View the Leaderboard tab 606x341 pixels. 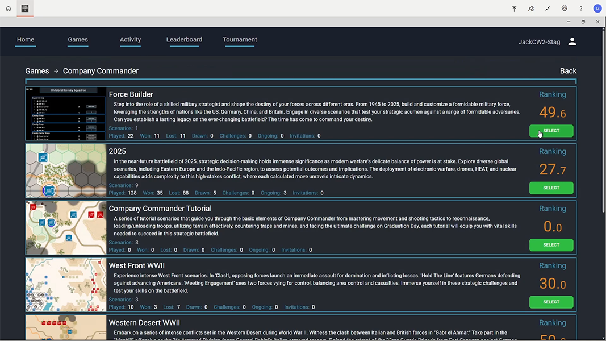[184, 40]
